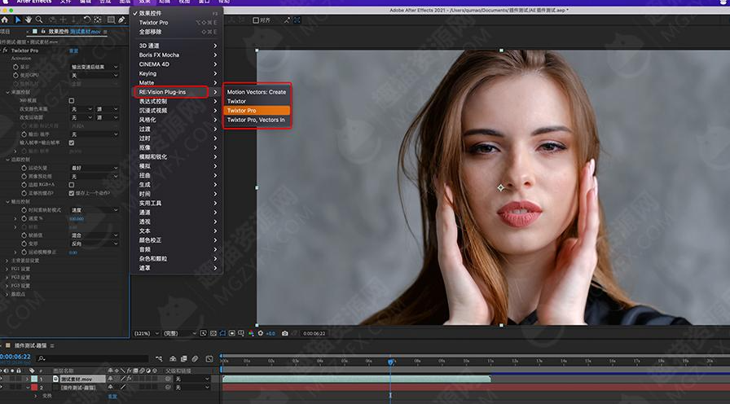Select the Rectangle shape tool
The height and width of the screenshot is (404, 730).
(x=111, y=20)
